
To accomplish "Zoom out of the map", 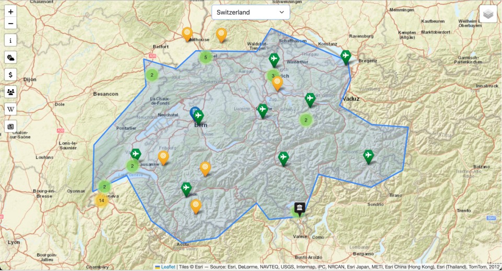I will click(x=10, y=24).
